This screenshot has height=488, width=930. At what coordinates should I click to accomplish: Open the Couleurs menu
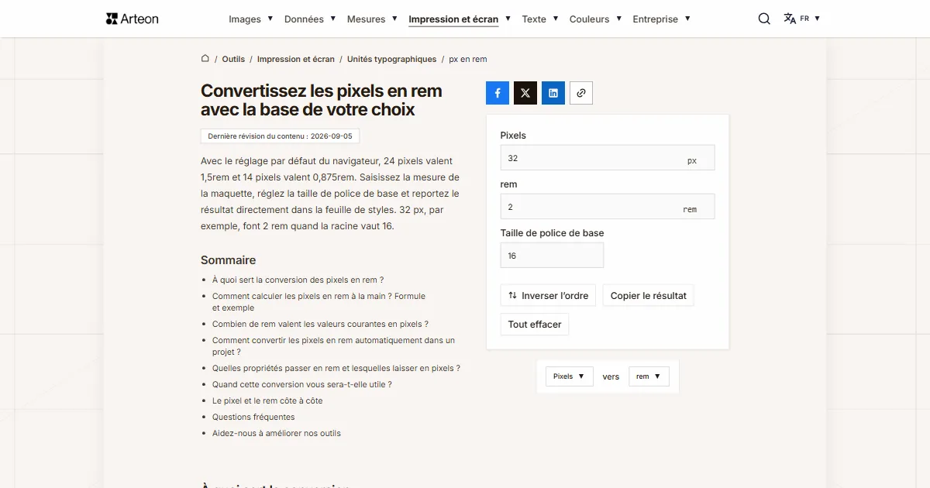595,19
